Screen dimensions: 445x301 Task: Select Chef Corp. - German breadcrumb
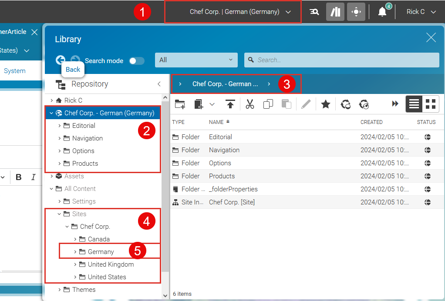[225, 84]
